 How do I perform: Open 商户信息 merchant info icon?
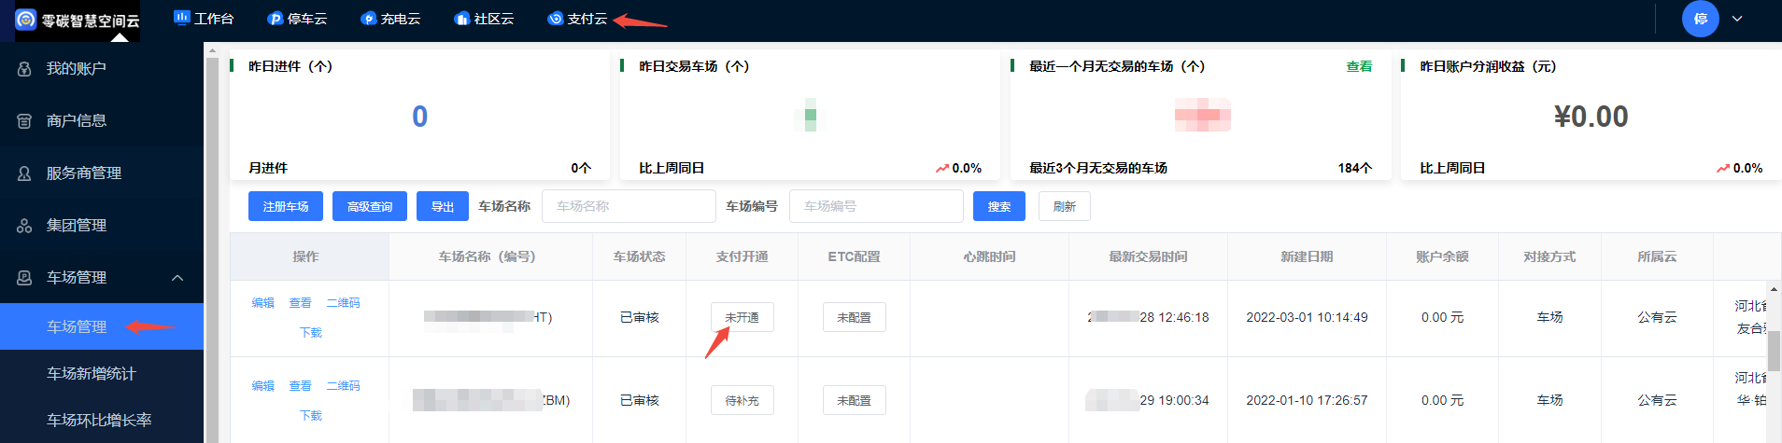point(25,121)
